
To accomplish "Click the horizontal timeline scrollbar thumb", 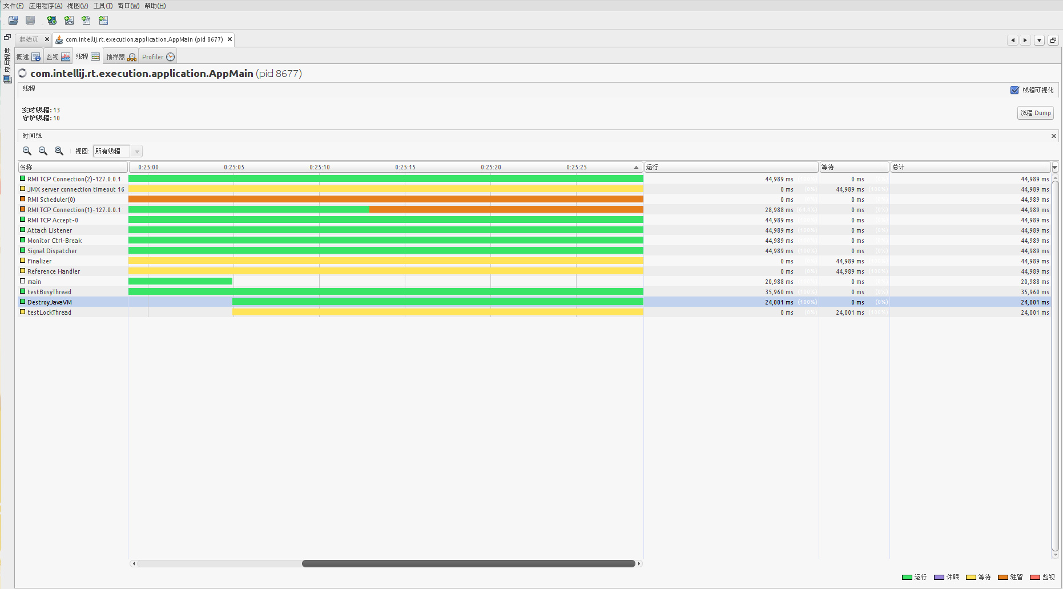I will pyautogui.click(x=468, y=563).
